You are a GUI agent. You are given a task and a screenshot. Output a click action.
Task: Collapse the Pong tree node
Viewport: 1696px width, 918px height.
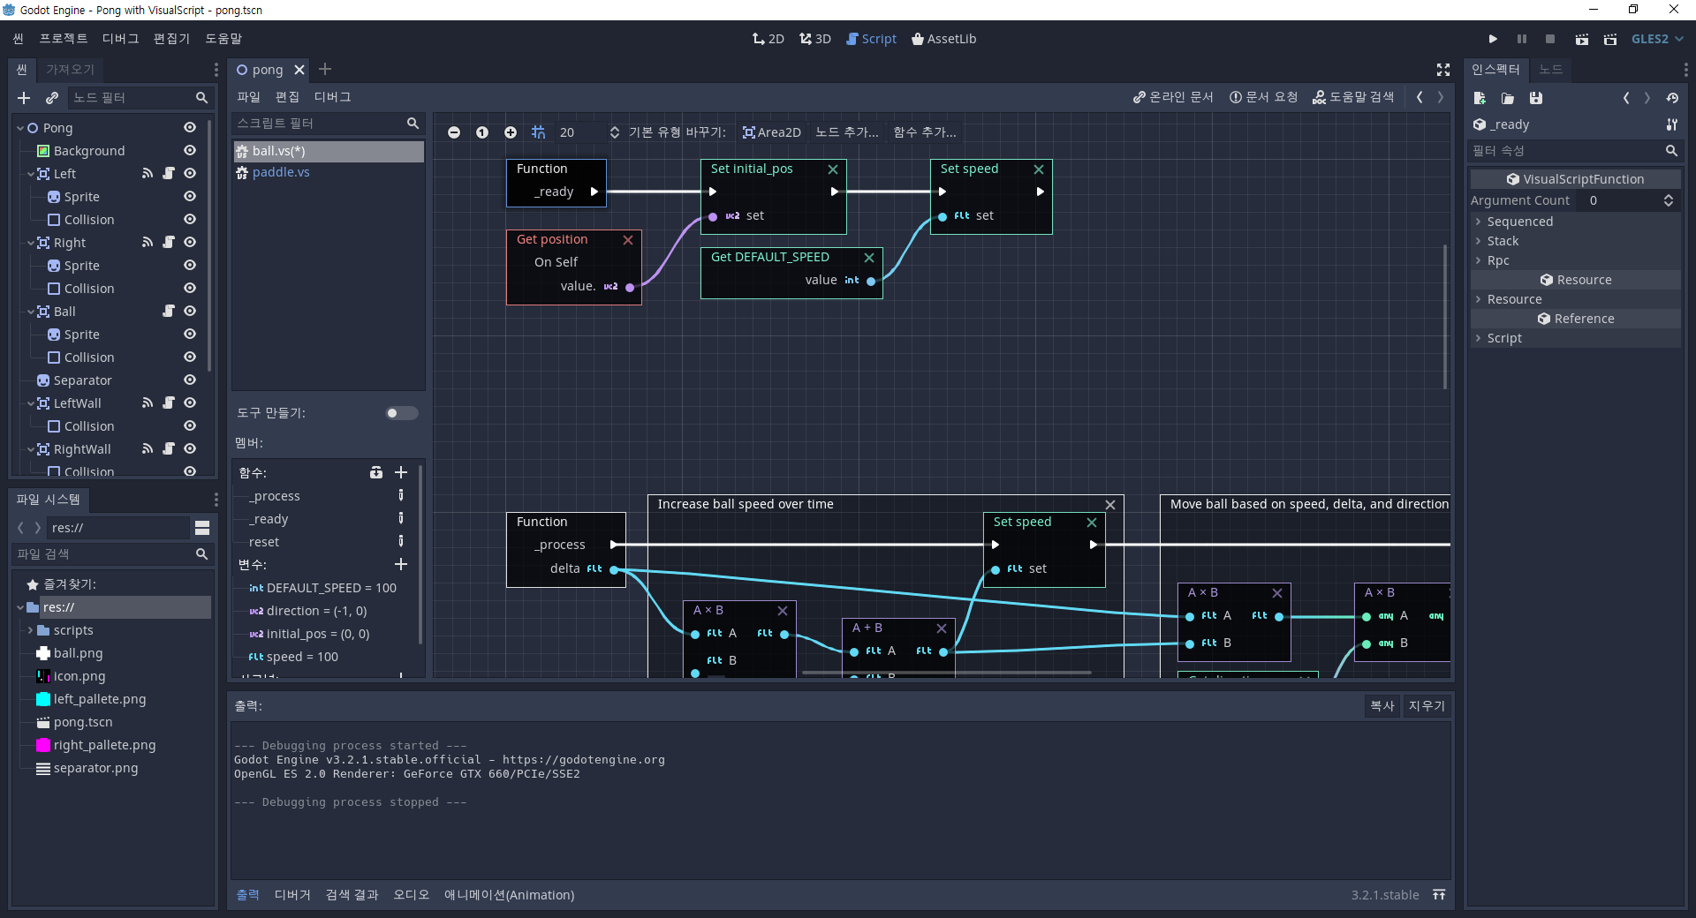click(20, 128)
